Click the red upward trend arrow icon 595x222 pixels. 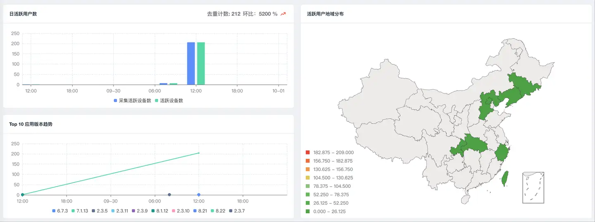point(283,14)
